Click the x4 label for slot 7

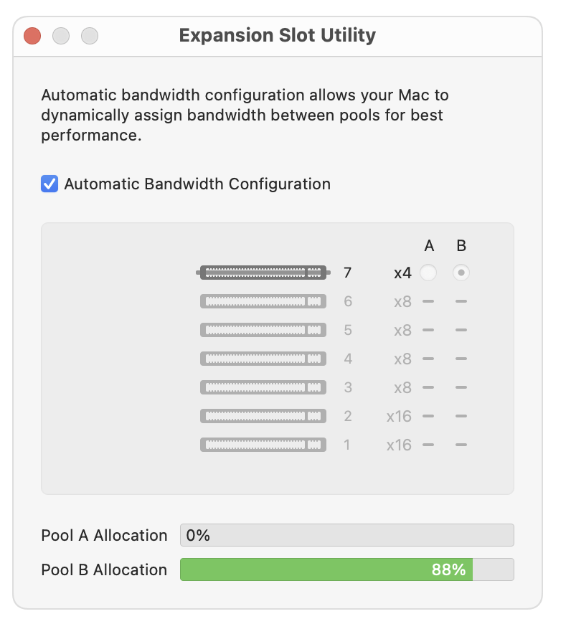point(402,273)
